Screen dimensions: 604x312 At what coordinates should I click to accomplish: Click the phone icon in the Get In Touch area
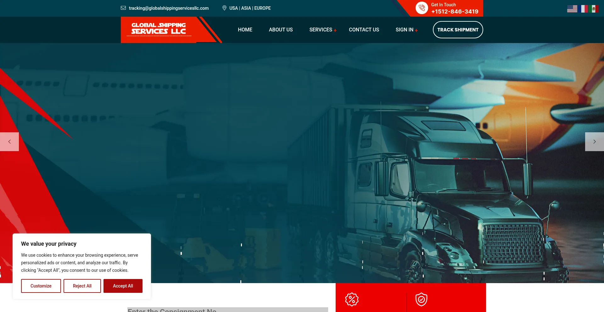tap(422, 8)
